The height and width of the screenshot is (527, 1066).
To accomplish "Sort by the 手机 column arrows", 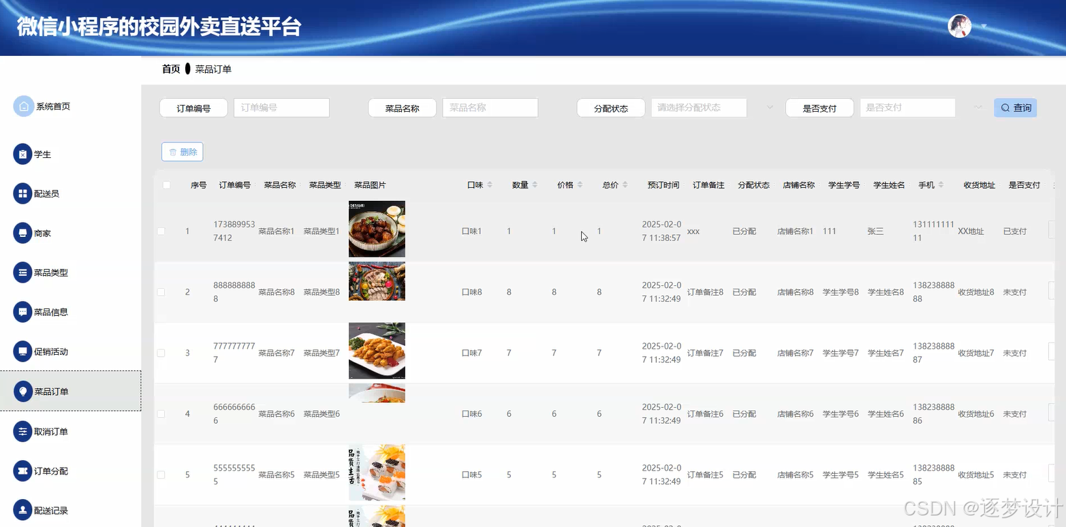I will [941, 185].
